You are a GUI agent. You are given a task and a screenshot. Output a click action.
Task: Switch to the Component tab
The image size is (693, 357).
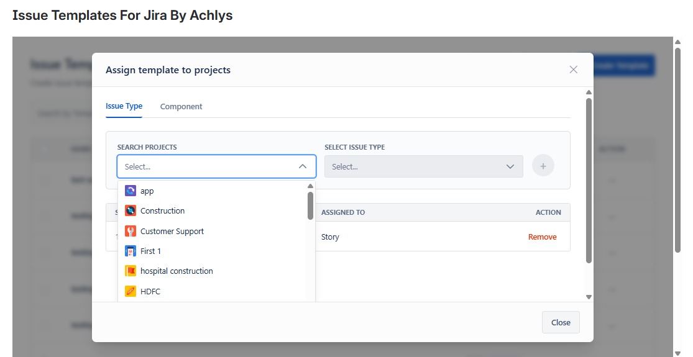tap(181, 107)
